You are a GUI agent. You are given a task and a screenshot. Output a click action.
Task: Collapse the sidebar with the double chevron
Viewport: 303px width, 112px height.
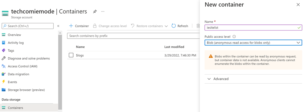click(58, 26)
